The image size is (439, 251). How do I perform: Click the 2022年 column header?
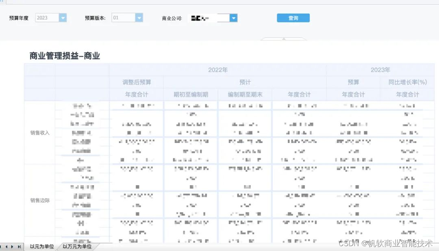pyautogui.click(x=218, y=69)
